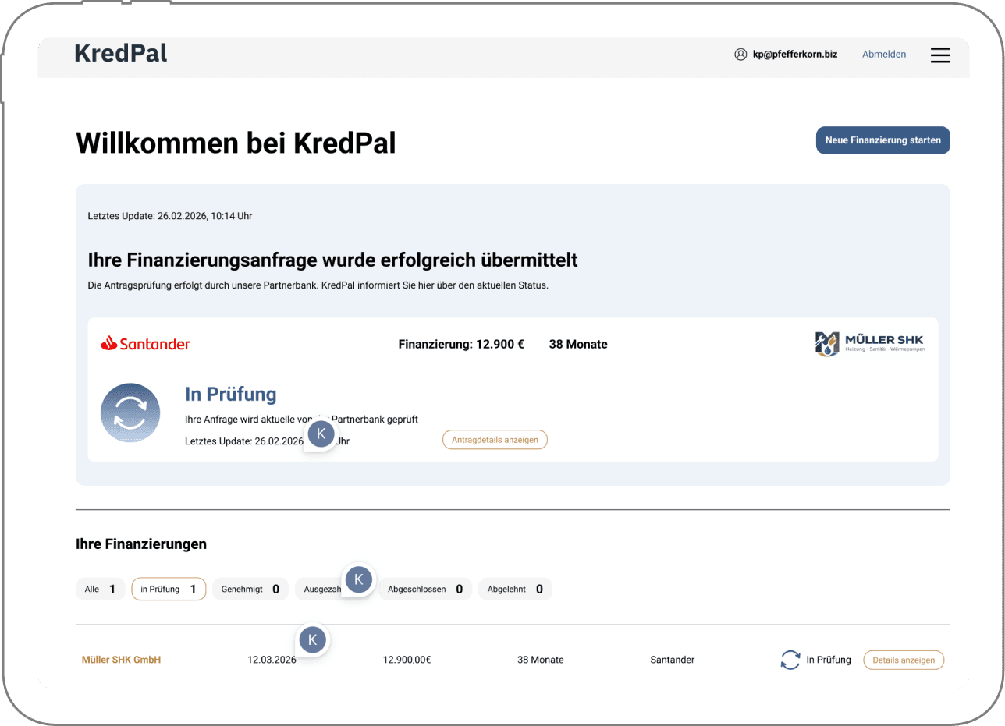Click the refresh status icon beside In Prüfung
The height and width of the screenshot is (726, 1005).
[x=790, y=660]
